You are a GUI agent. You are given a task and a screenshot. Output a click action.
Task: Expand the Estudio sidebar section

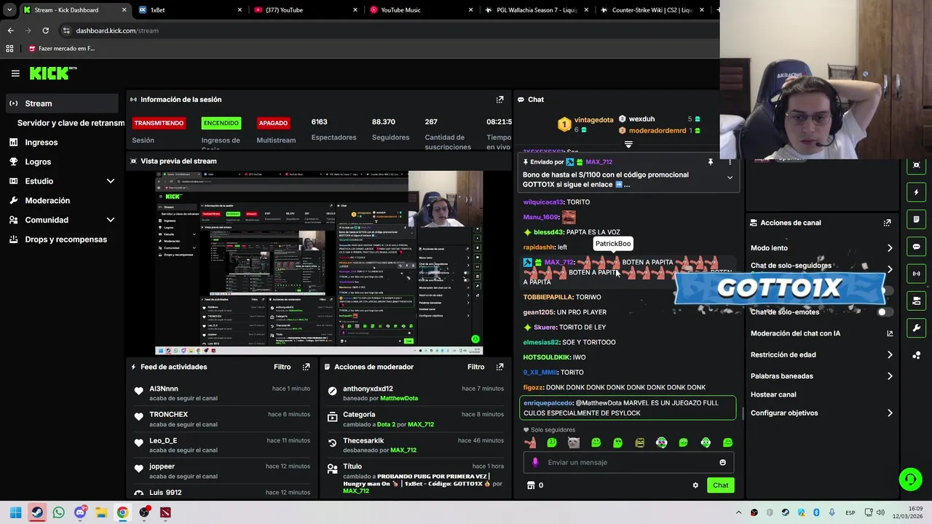click(x=111, y=181)
